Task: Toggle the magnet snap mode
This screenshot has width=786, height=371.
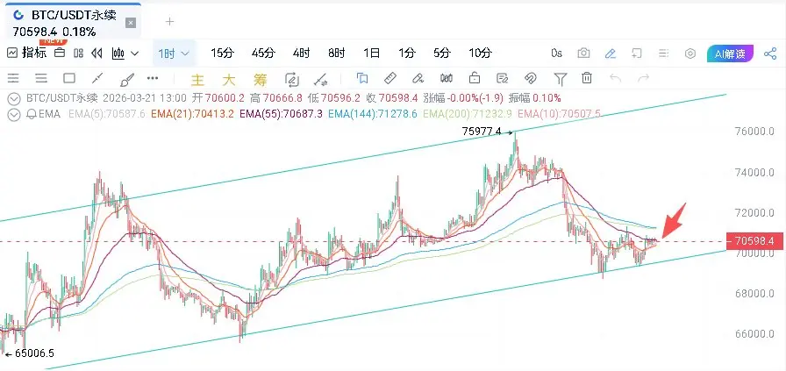Action: (x=531, y=78)
